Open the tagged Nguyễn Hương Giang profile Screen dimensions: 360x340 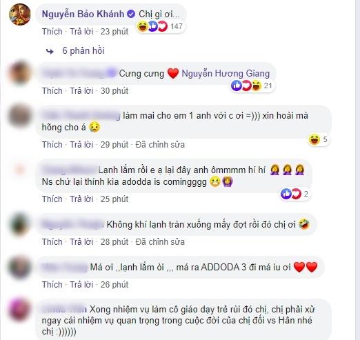point(226,74)
